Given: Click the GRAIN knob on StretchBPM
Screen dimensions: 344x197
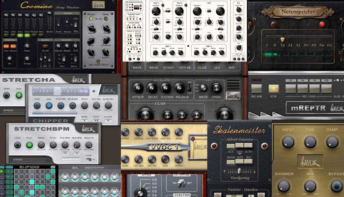Looking at the screenshot, I should point(41,145).
